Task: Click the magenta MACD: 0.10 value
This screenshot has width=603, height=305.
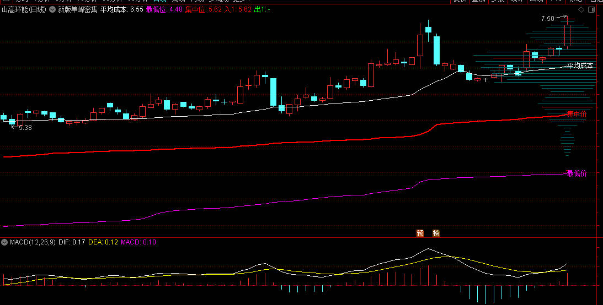Action: coord(138,242)
